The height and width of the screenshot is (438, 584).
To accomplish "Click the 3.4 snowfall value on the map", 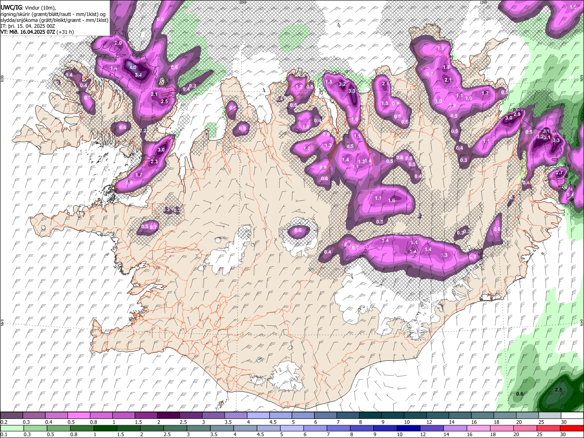I will [x=139, y=74].
